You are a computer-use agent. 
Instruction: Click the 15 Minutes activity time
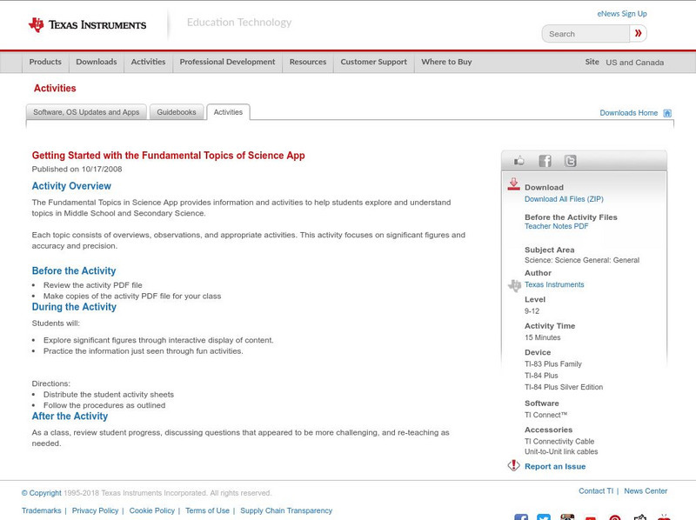542,337
